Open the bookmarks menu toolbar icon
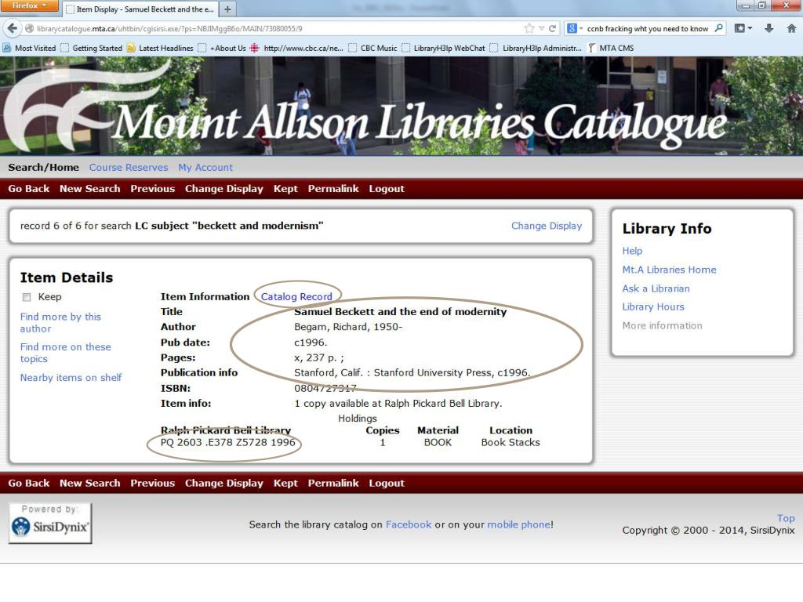This screenshot has height=602, width=803. pyautogui.click(x=743, y=29)
